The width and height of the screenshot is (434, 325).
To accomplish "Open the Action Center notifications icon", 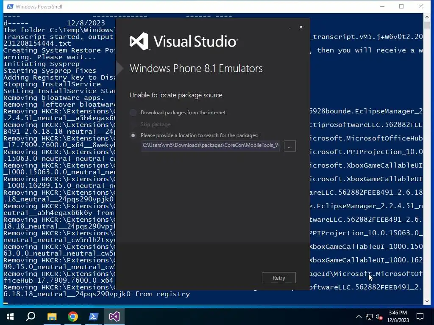I will [420, 317].
